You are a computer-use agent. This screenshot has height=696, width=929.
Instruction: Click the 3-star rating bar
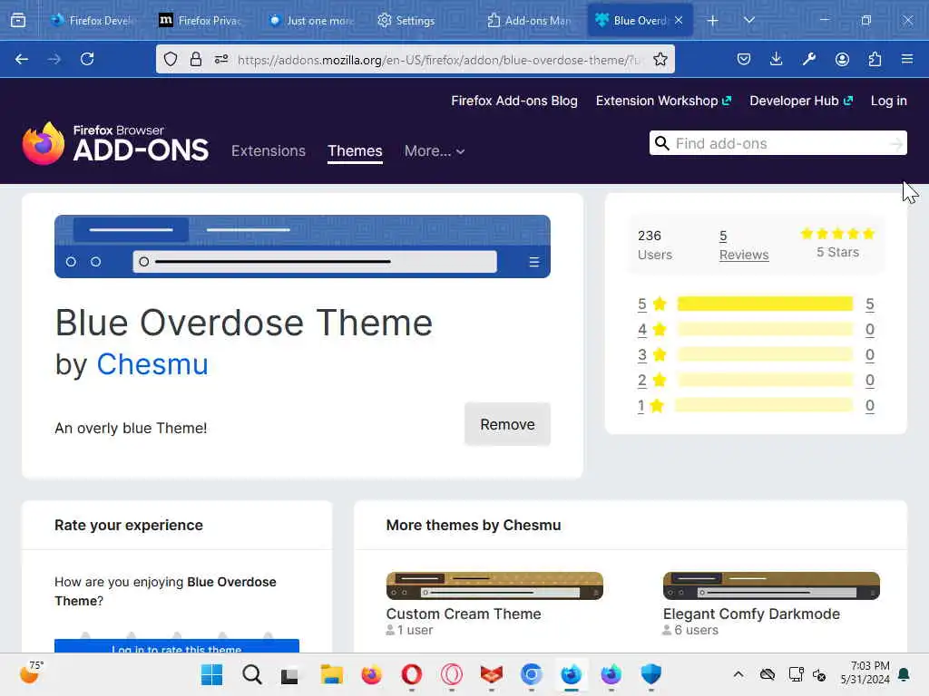(765, 355)
